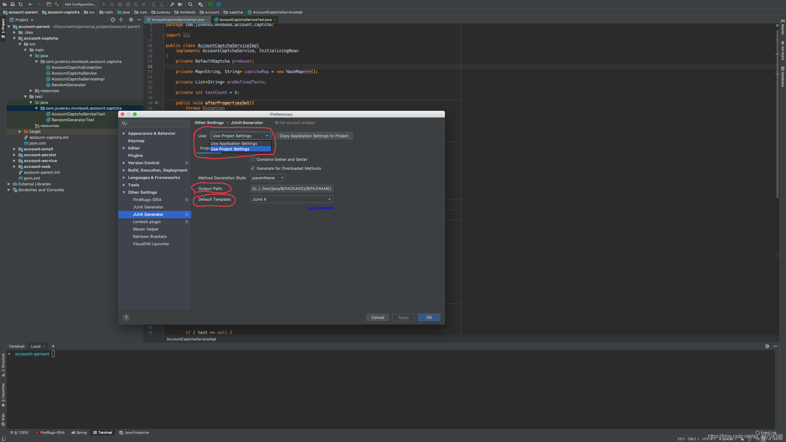Image resolution: width=786 pixels, height=442 pixels.
Task: Expand the account-email module in tree
Action: coord(14,149)
